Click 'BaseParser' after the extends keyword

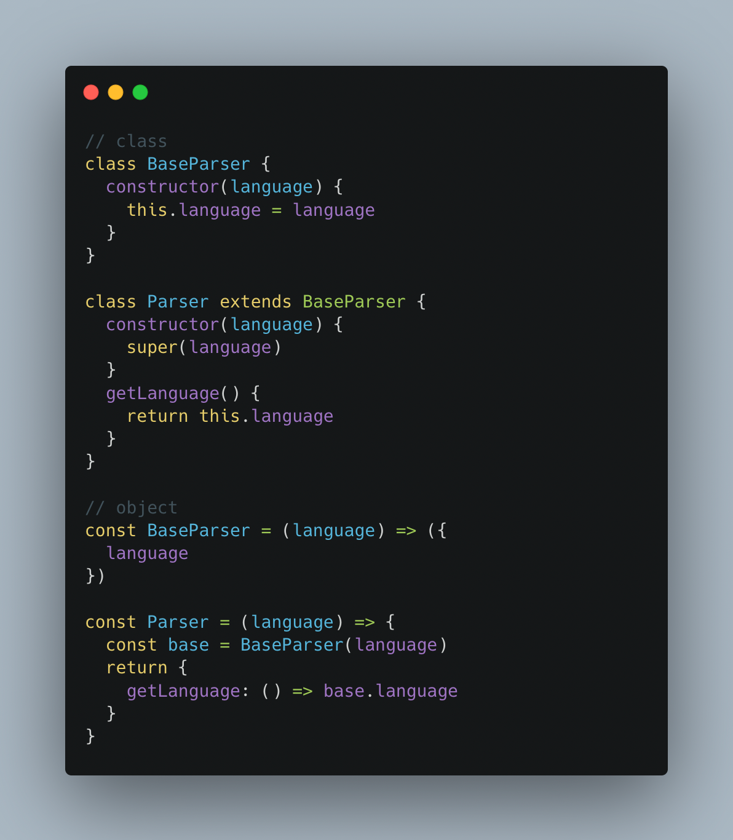pyautogui.click(x=354, y=302)
